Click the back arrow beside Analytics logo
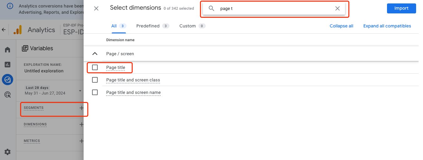Screen dimensions: 423x160 point(4,30)
